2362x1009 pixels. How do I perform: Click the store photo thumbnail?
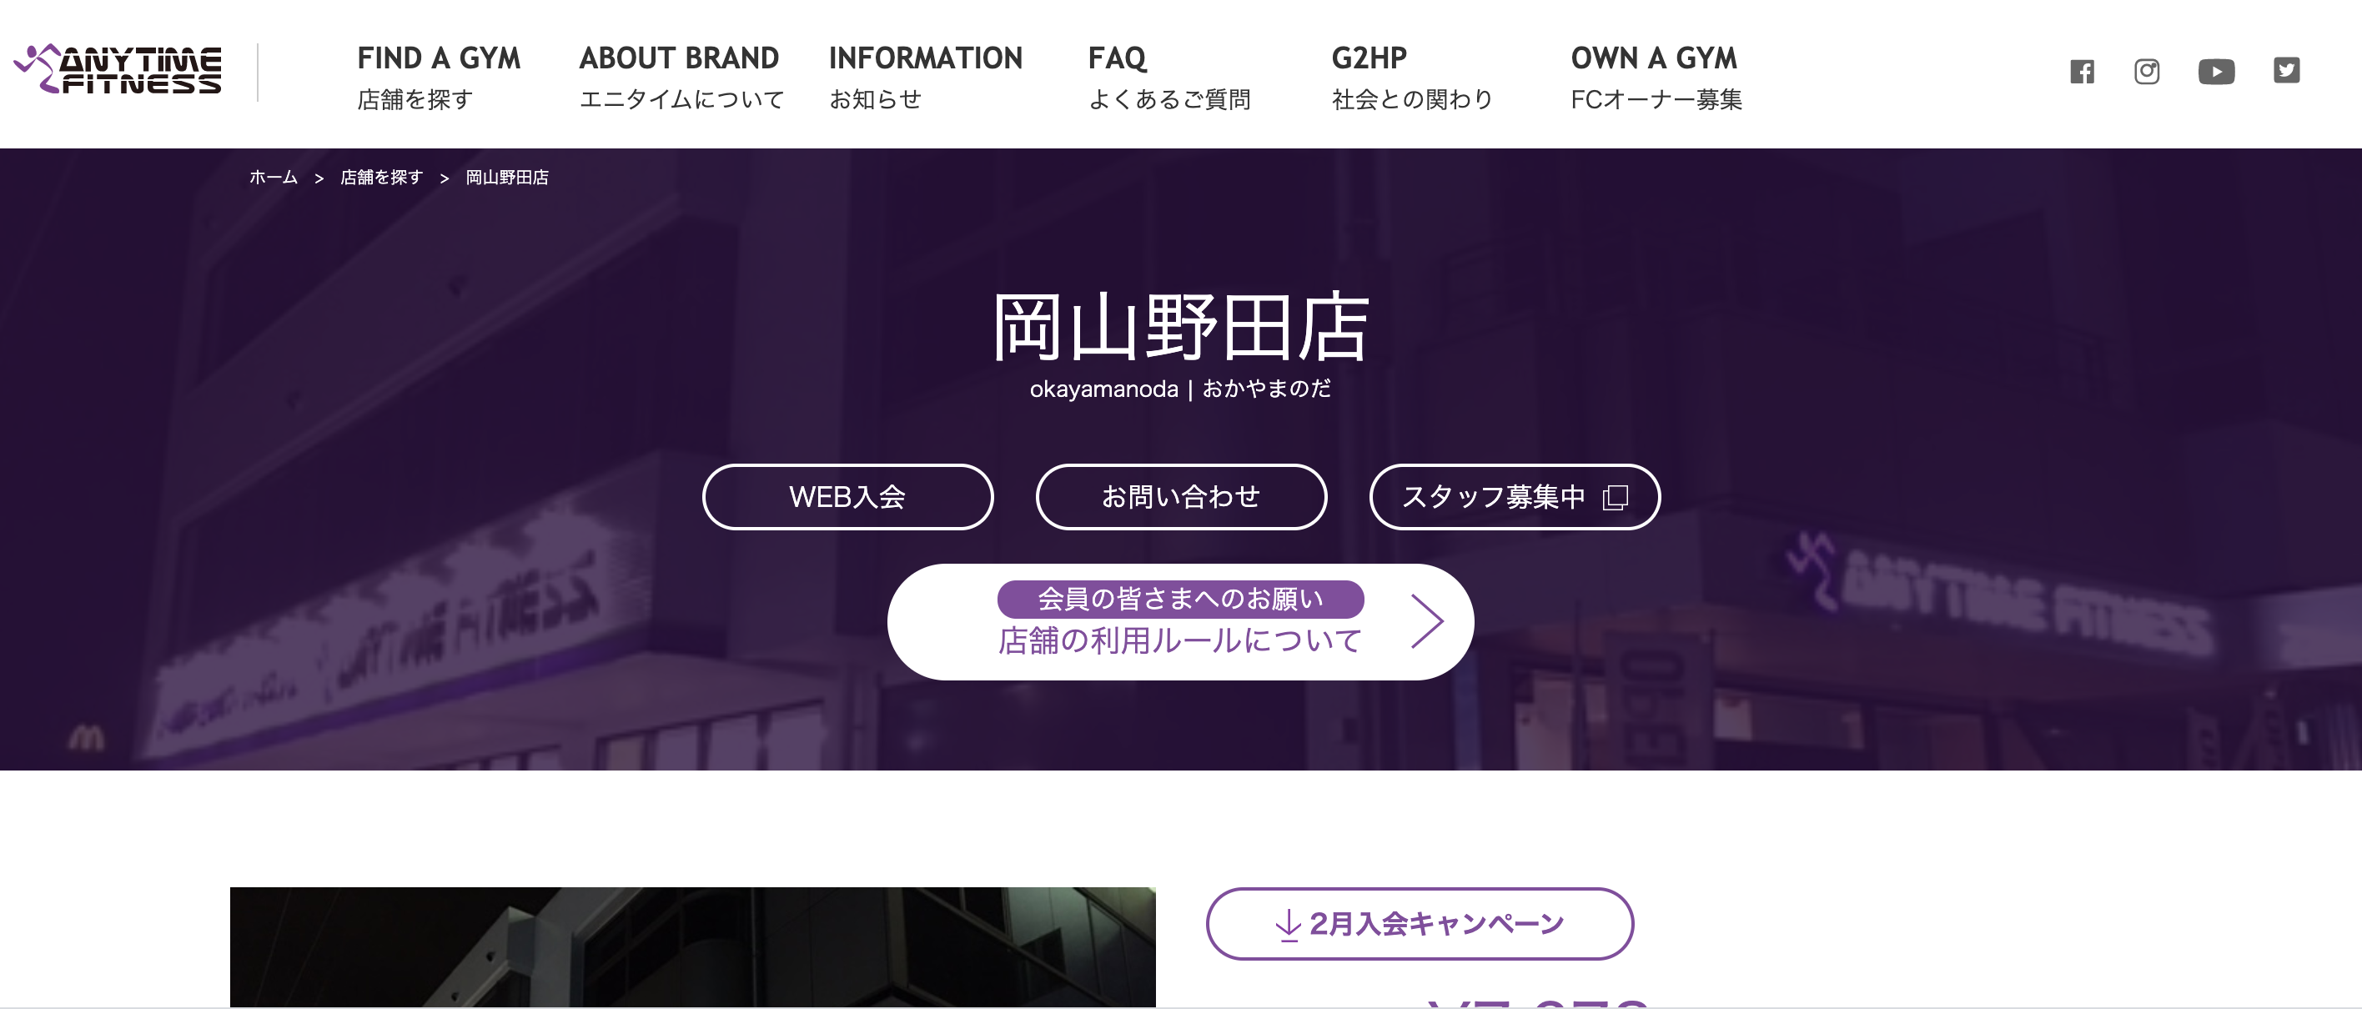tap(692, 946)
